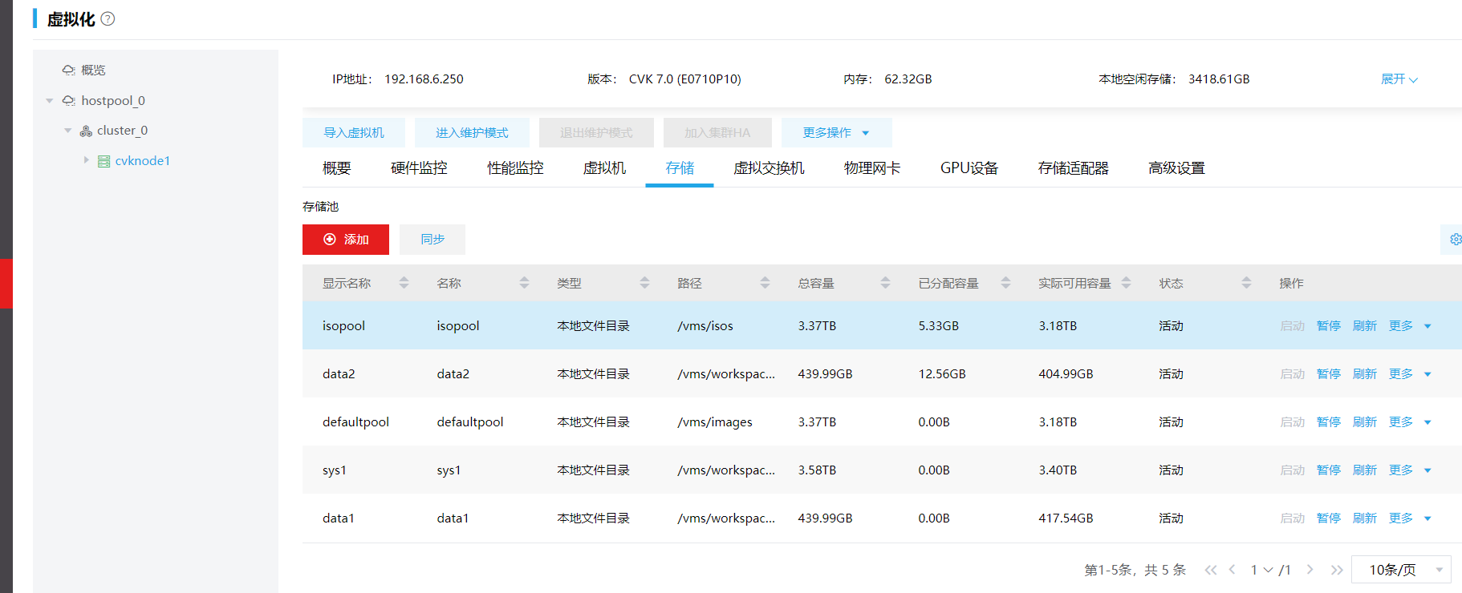Open 更多 menu for data2 row
1462x593 pixels.
[x=1410, y=374]
